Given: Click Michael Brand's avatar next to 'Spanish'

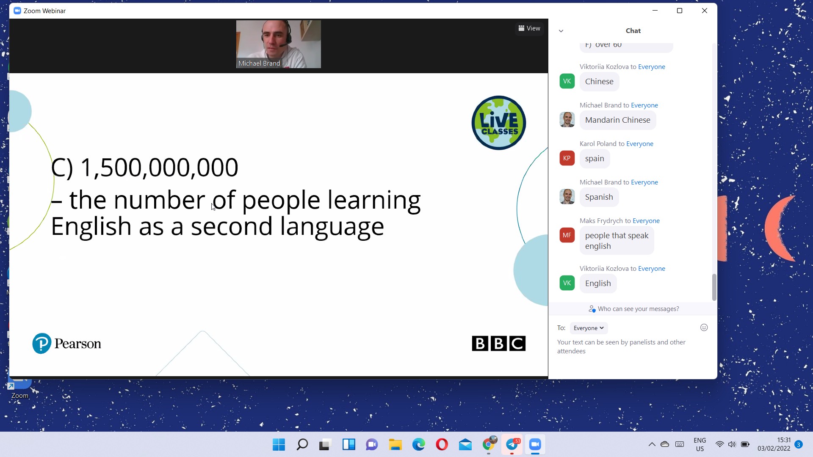Looking at the screenshot, I should click(x=567, y=197).
